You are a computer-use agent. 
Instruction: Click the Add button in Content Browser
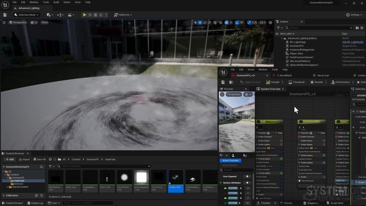(10, 159)
